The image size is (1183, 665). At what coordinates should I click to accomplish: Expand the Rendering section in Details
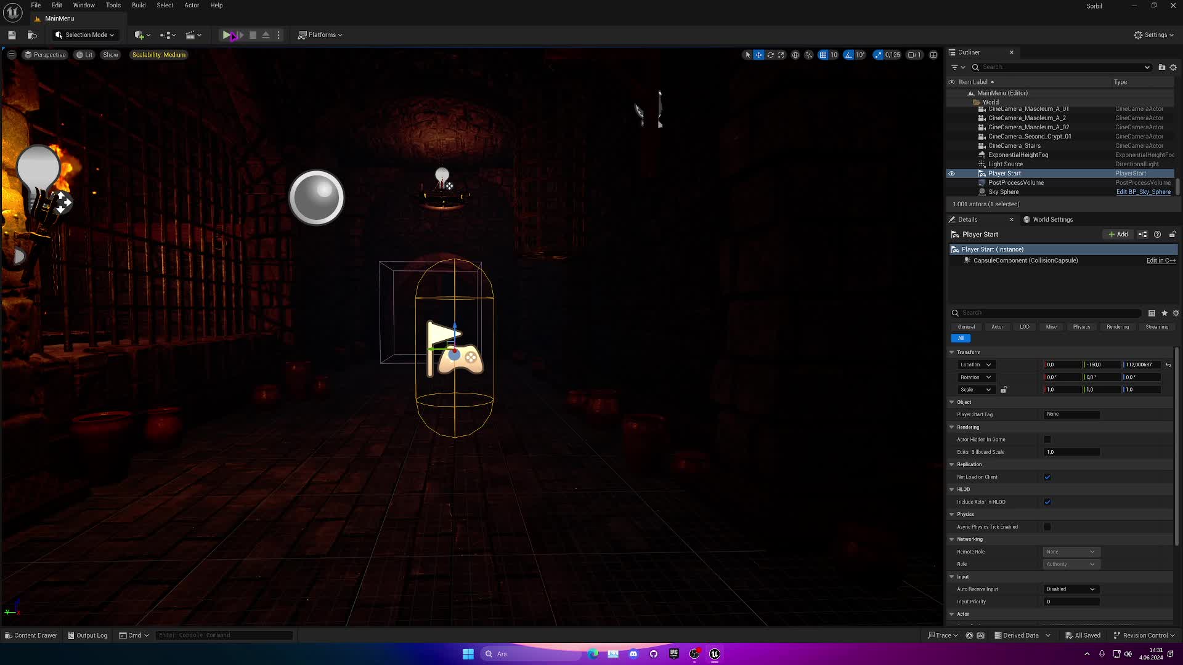tap(968, 426)
